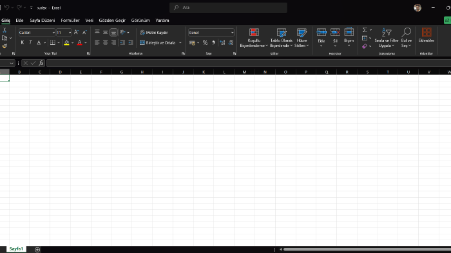Toggle Bold (K) formatting
Screen dimensions: 451x253
(x=23, y=42)
